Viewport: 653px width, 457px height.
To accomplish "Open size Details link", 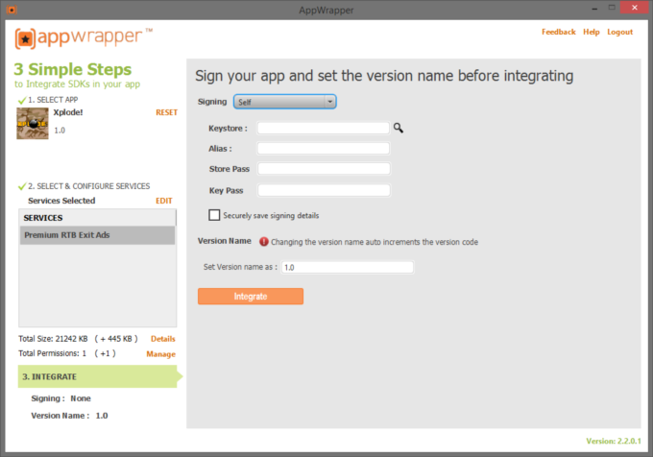I will pos(163,339).
